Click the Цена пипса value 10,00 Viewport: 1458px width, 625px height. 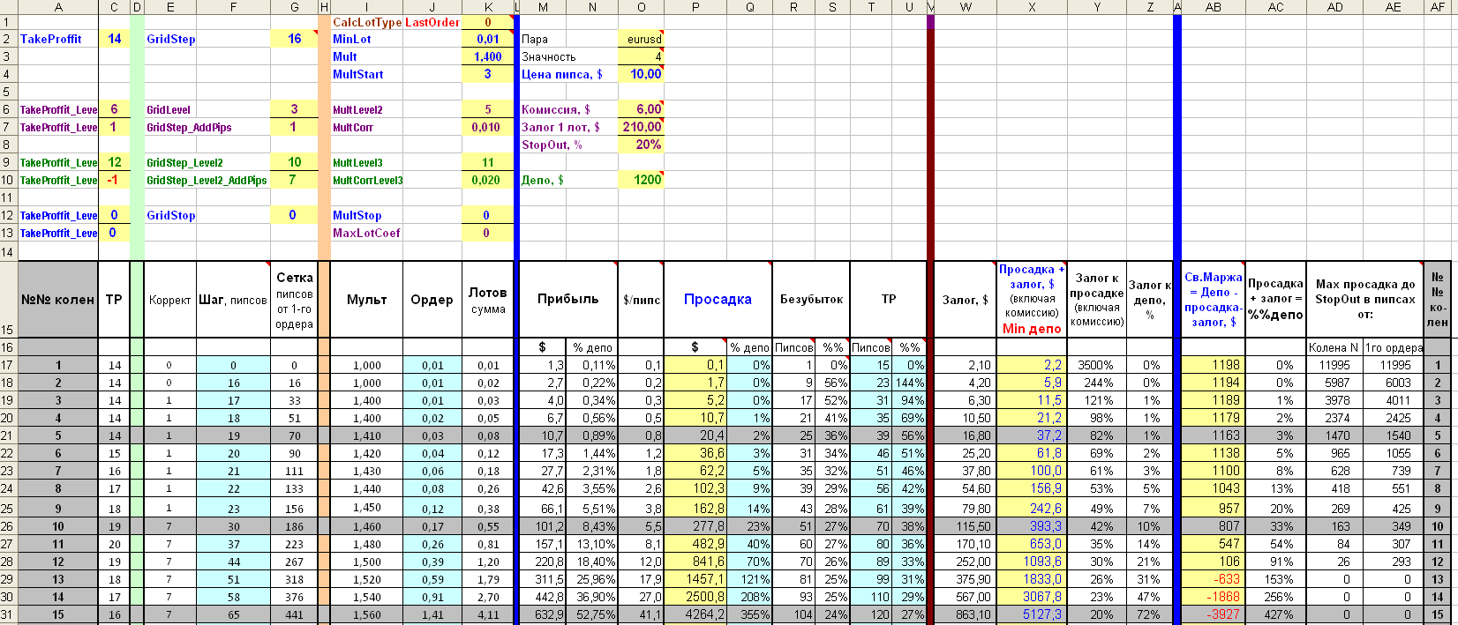[x=641, y=75]
